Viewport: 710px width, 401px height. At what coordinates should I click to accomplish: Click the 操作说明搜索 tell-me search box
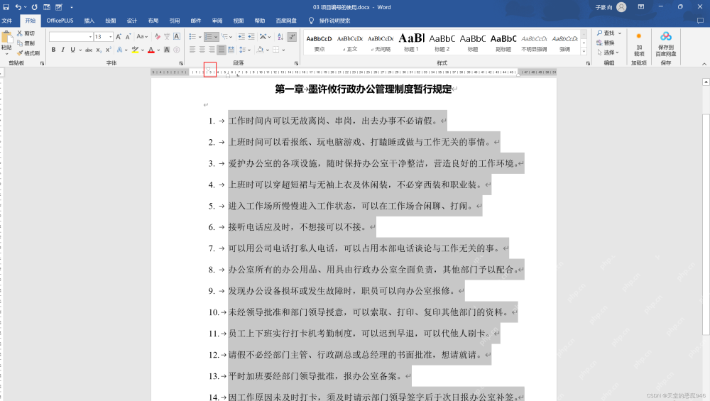point(334,21)
